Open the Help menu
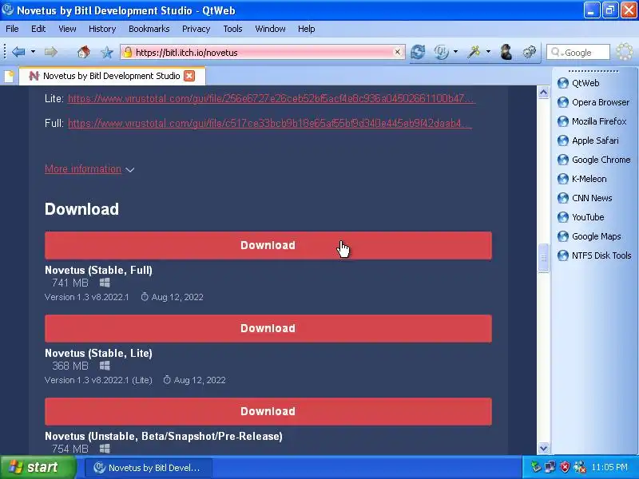The image size is (639, 479). (307, 29)
